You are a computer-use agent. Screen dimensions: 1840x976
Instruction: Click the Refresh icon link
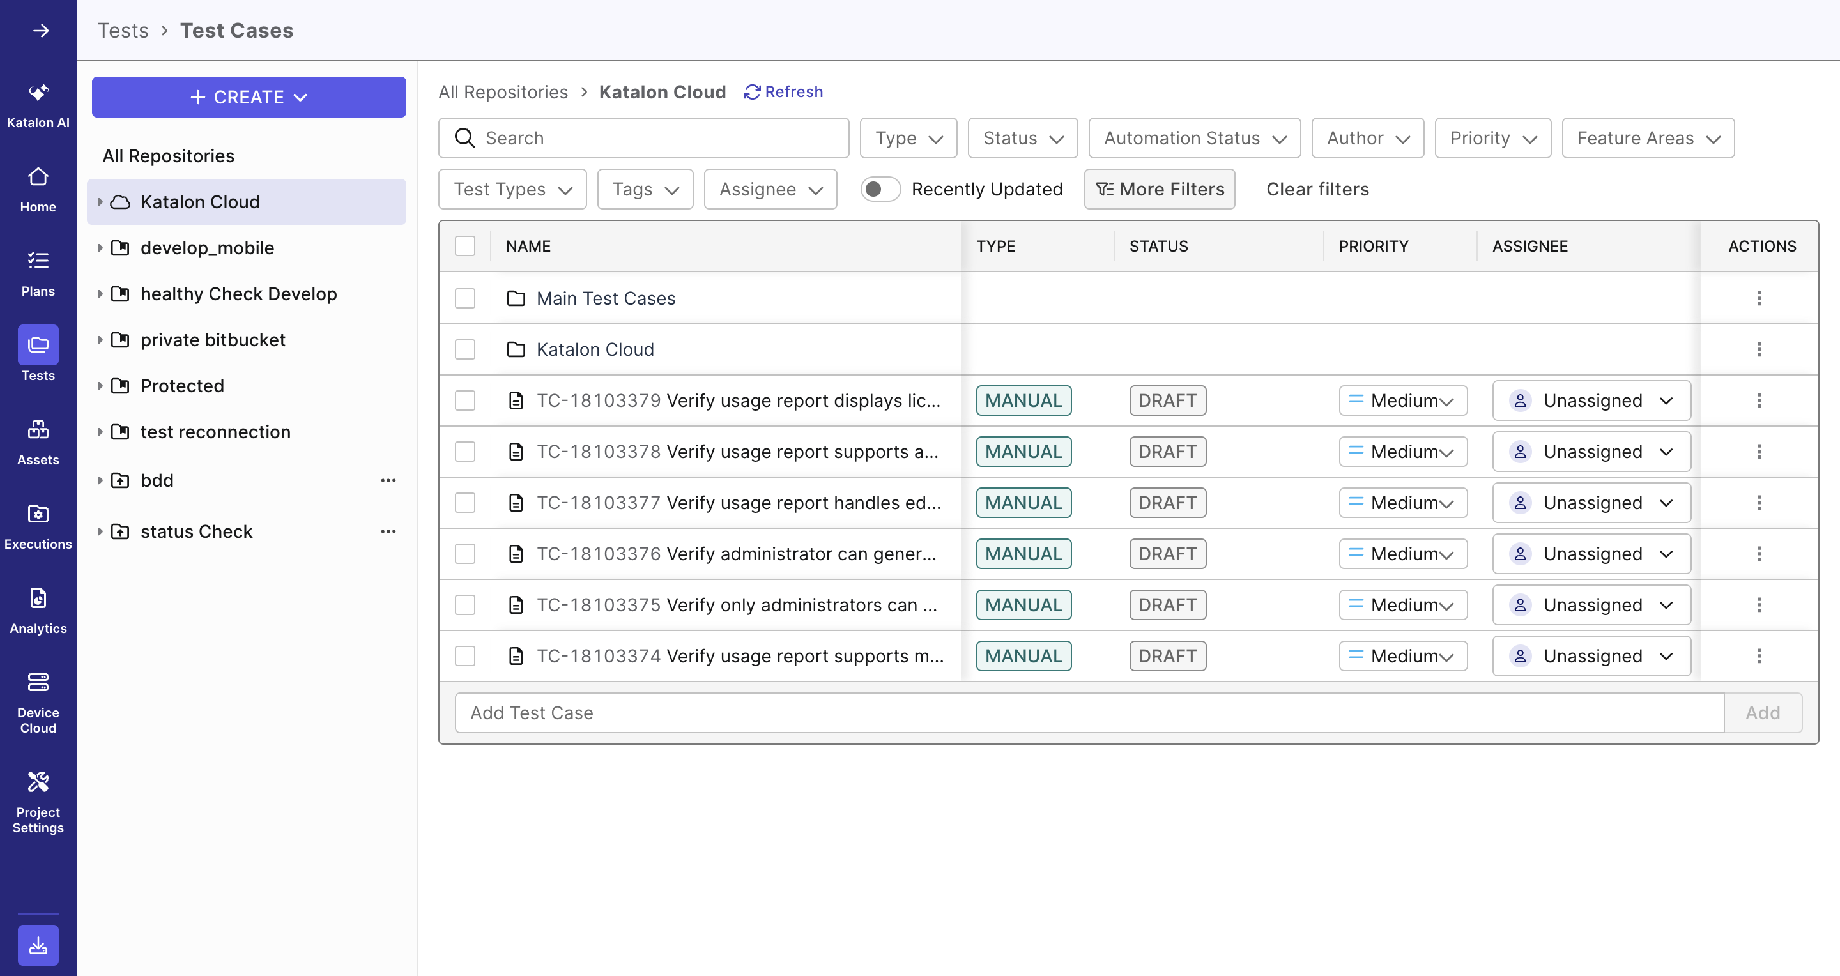pyautogui.click(x=783, y=92)
